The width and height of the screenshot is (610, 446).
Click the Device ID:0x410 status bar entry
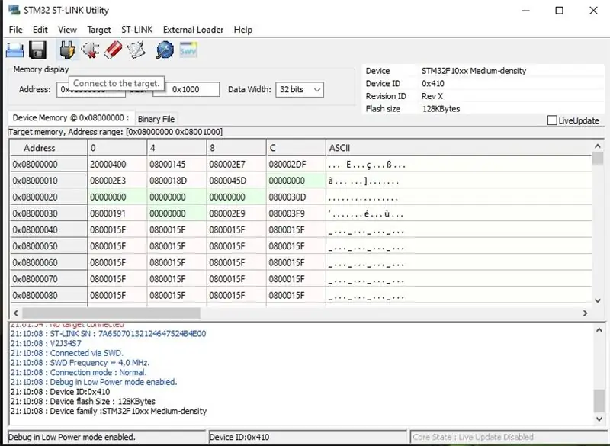[307, 437]
